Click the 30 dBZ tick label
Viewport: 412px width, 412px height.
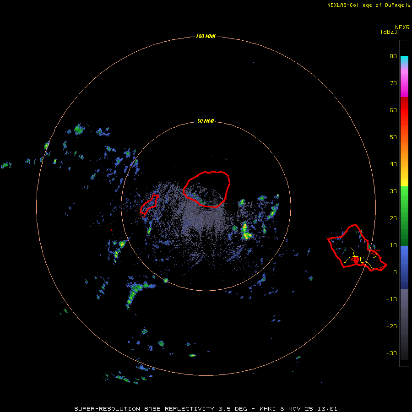[393, 191]
